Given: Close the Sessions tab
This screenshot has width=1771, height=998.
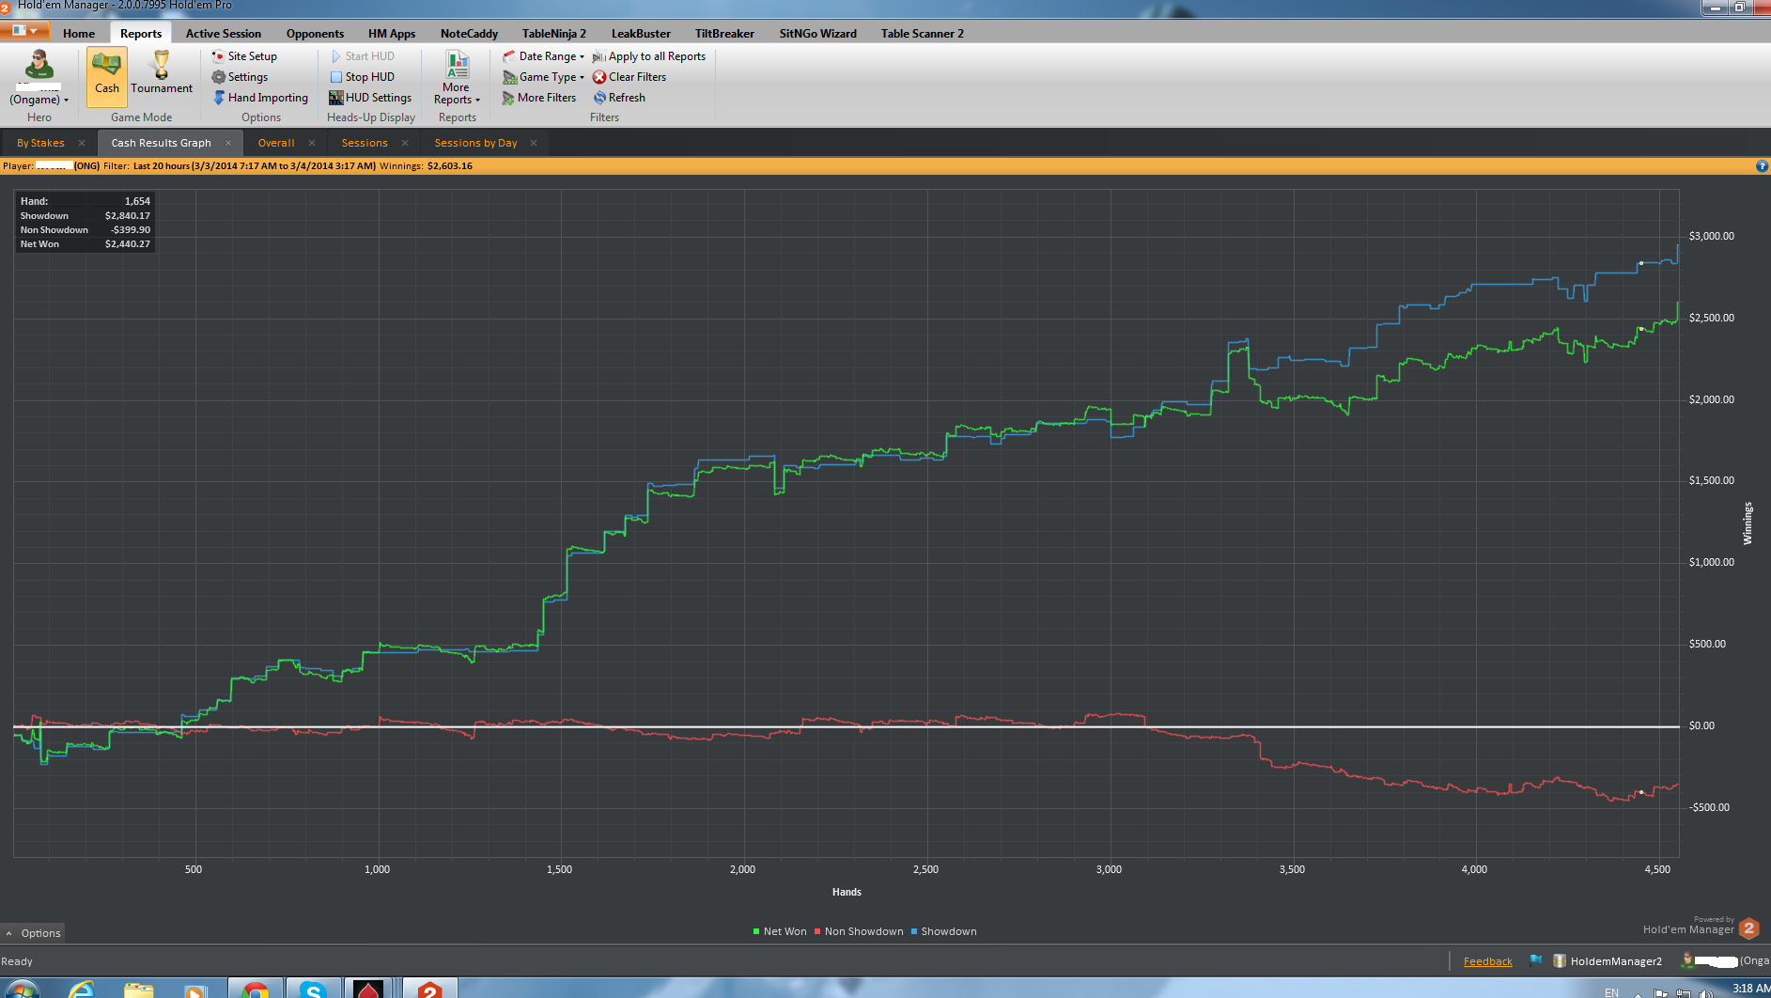Looking at the screenshot, I should pos(405,143).
